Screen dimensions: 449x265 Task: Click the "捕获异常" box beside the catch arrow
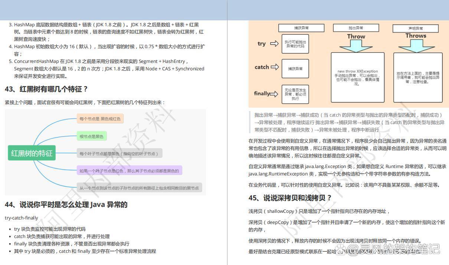(295, 69)
